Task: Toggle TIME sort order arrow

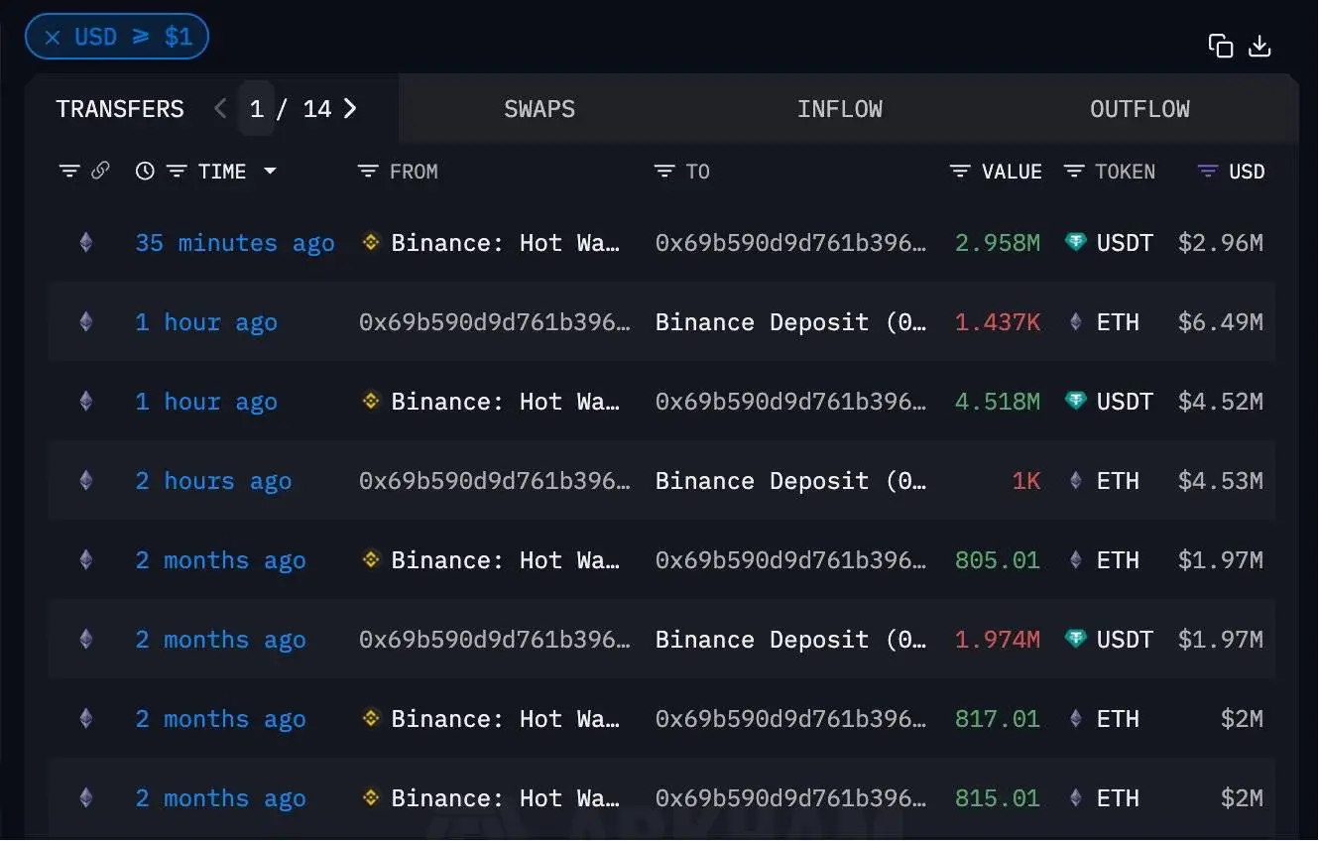Action: (270, 172)
